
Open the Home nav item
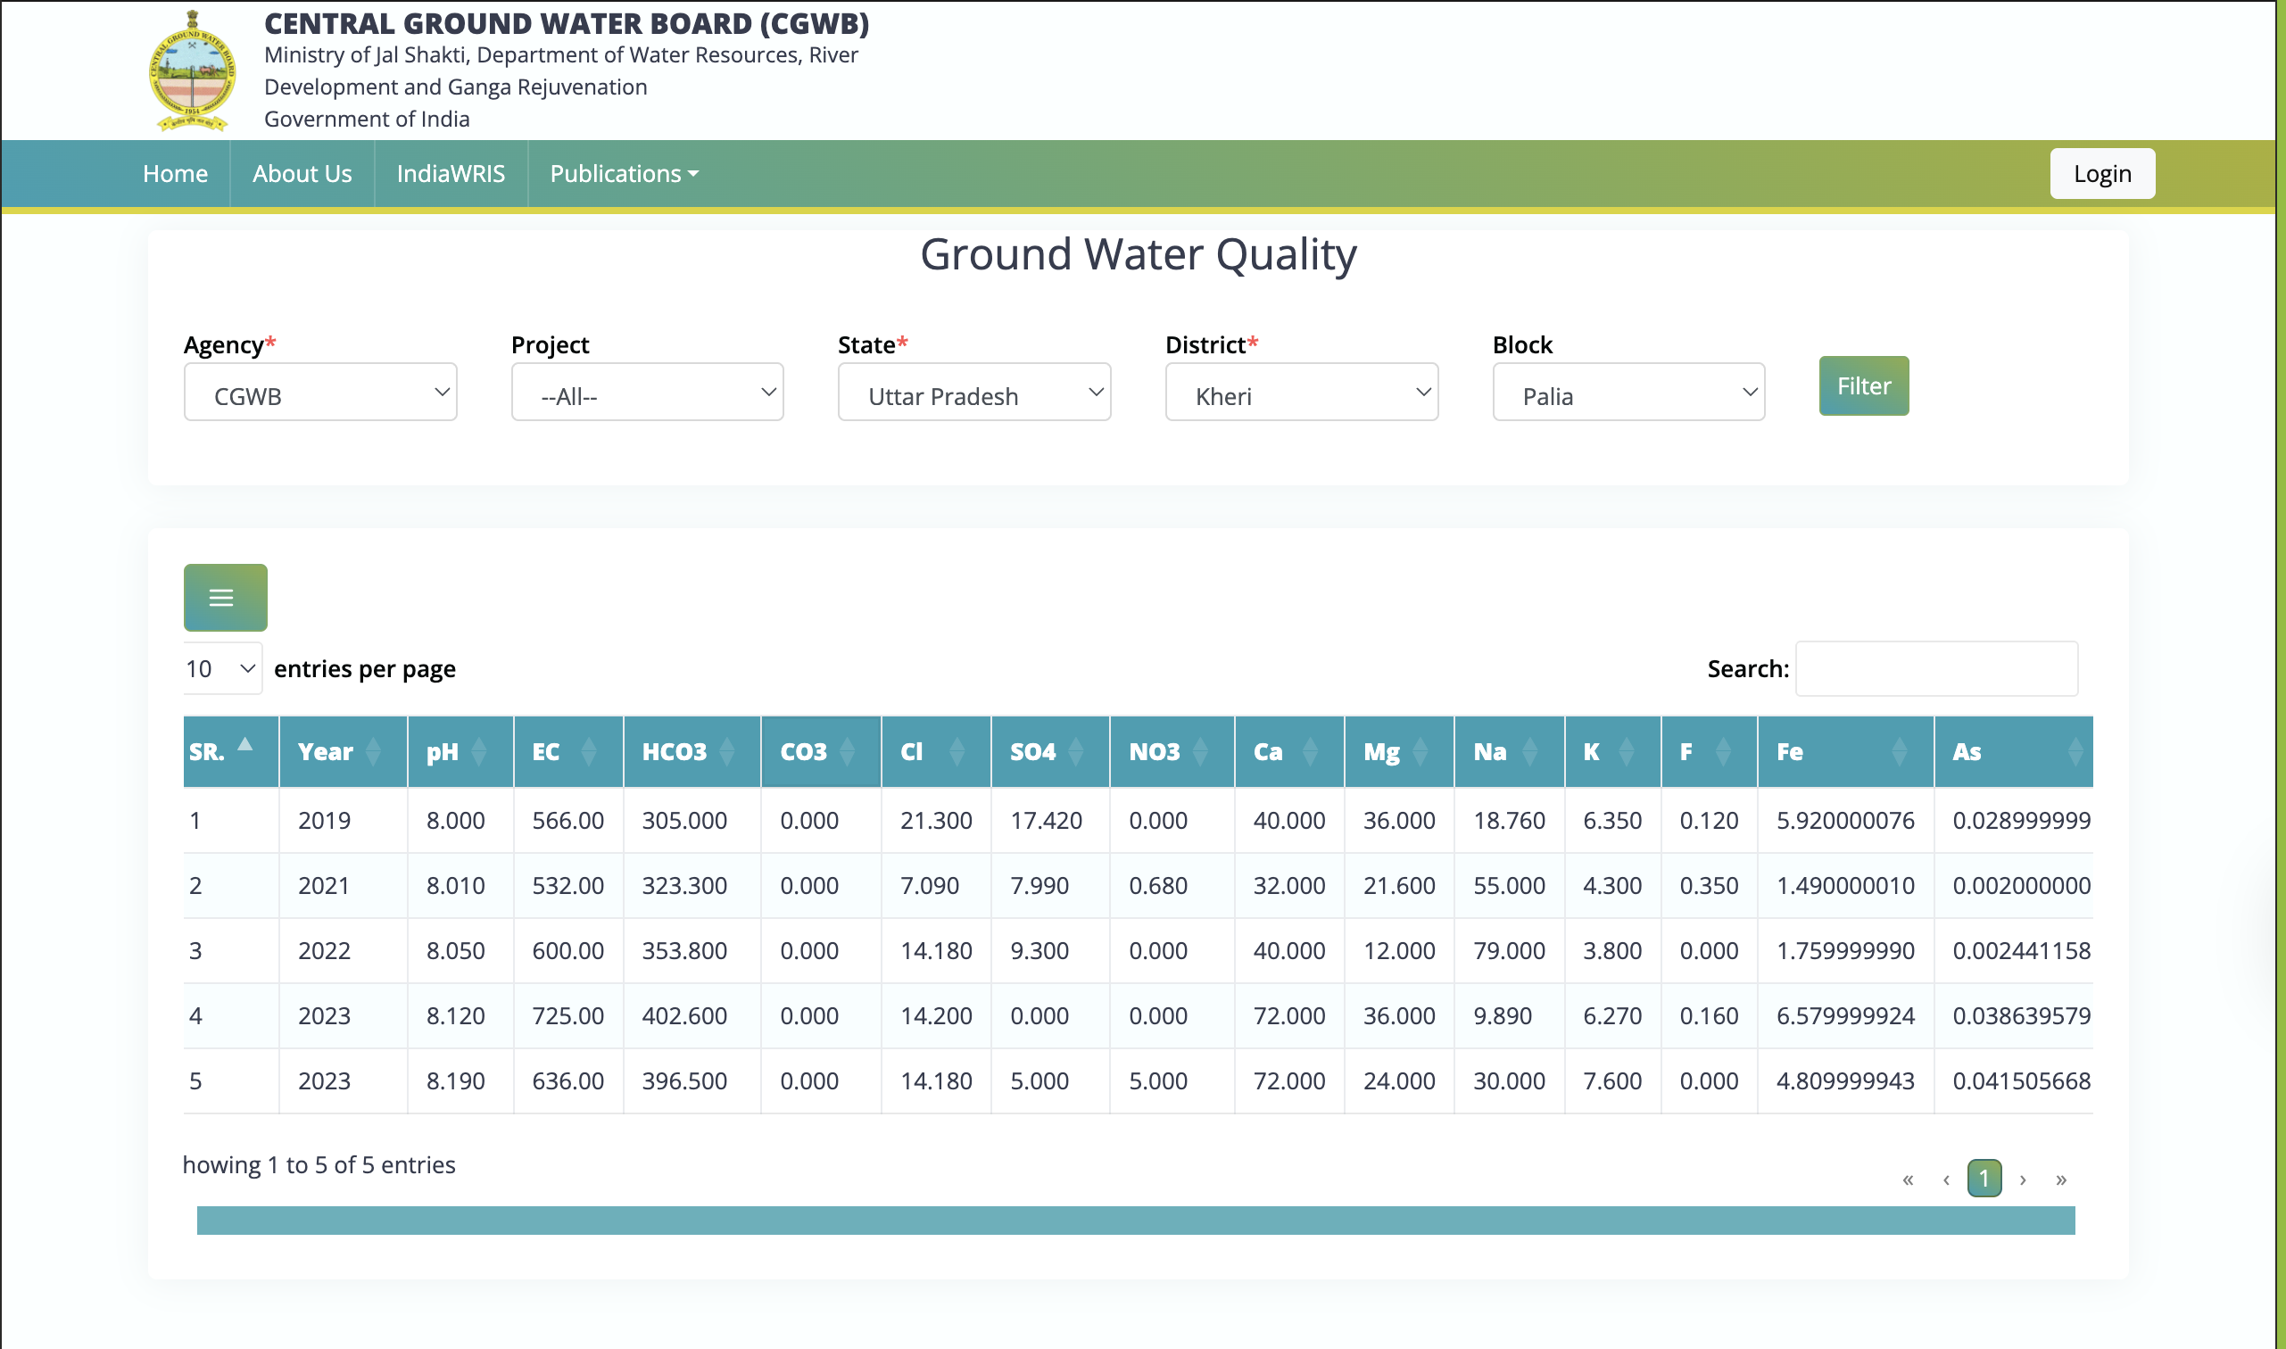click(x=176, y=174)
